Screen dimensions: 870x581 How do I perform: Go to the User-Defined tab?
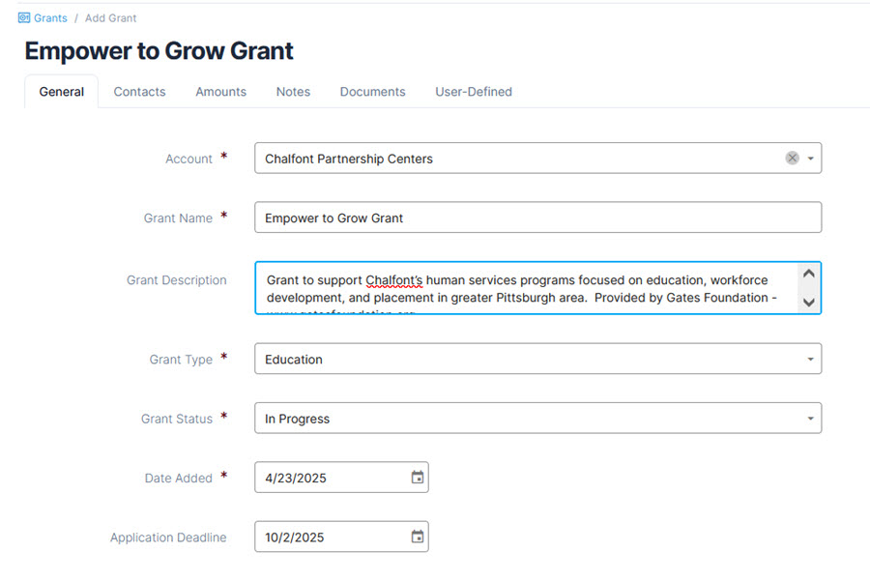(x=474, y=92)
